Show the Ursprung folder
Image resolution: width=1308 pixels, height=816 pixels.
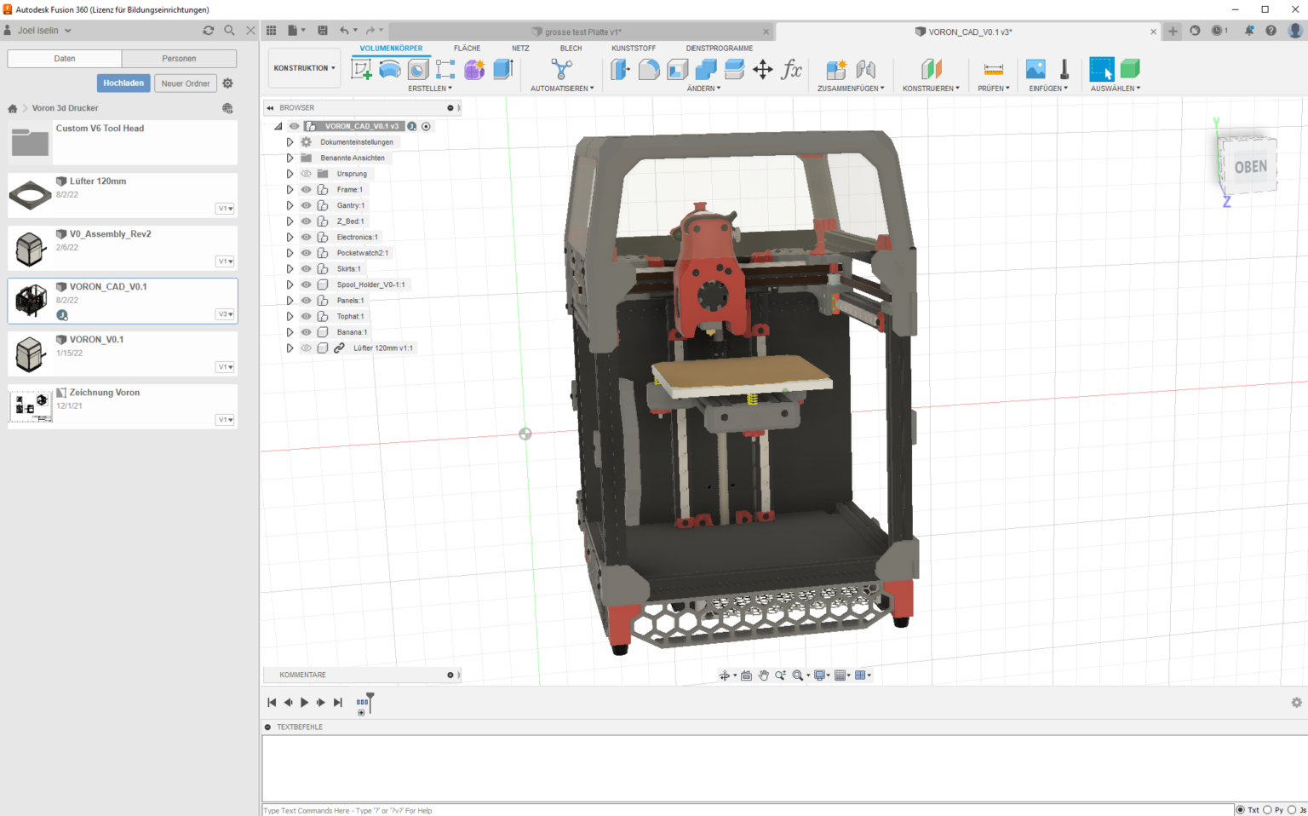307,173
